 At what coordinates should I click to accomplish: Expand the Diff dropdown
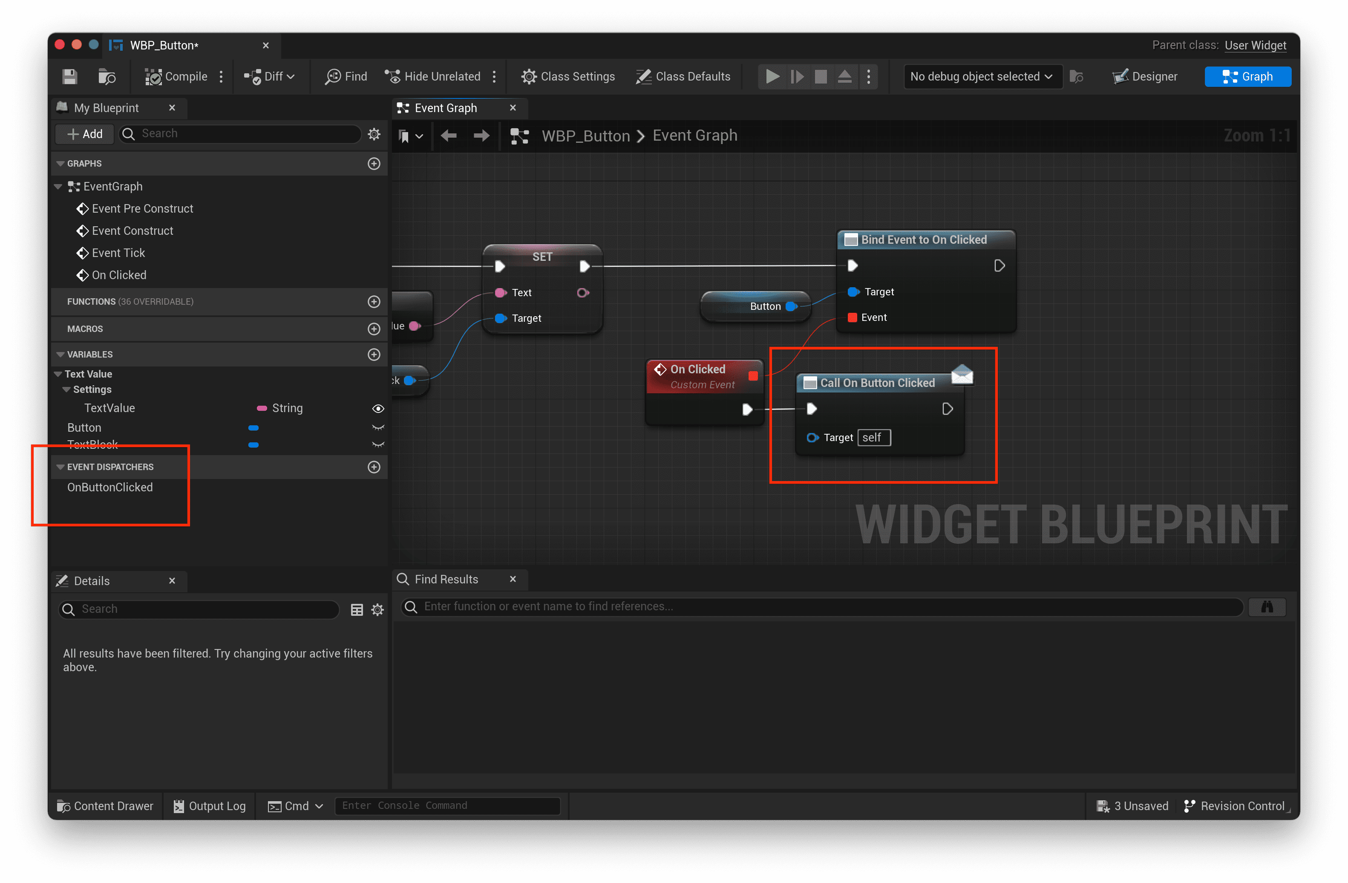click(x=270, y=76)
